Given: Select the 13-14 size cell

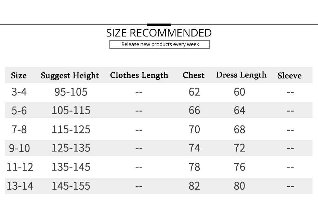Looking at the screenshot, I should click(x=20, y=186).
